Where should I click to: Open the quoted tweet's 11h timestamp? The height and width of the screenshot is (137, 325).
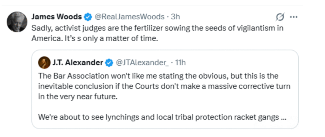[x=180, y=63]
